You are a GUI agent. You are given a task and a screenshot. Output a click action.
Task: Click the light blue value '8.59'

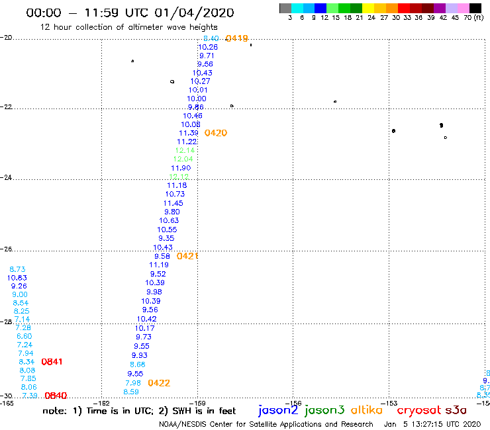(x=131, y=392)
